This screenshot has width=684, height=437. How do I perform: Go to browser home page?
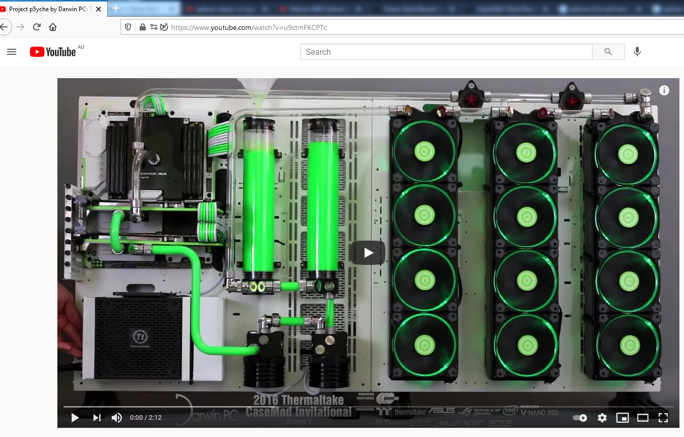pyautogui.click(x=53, y=27)
